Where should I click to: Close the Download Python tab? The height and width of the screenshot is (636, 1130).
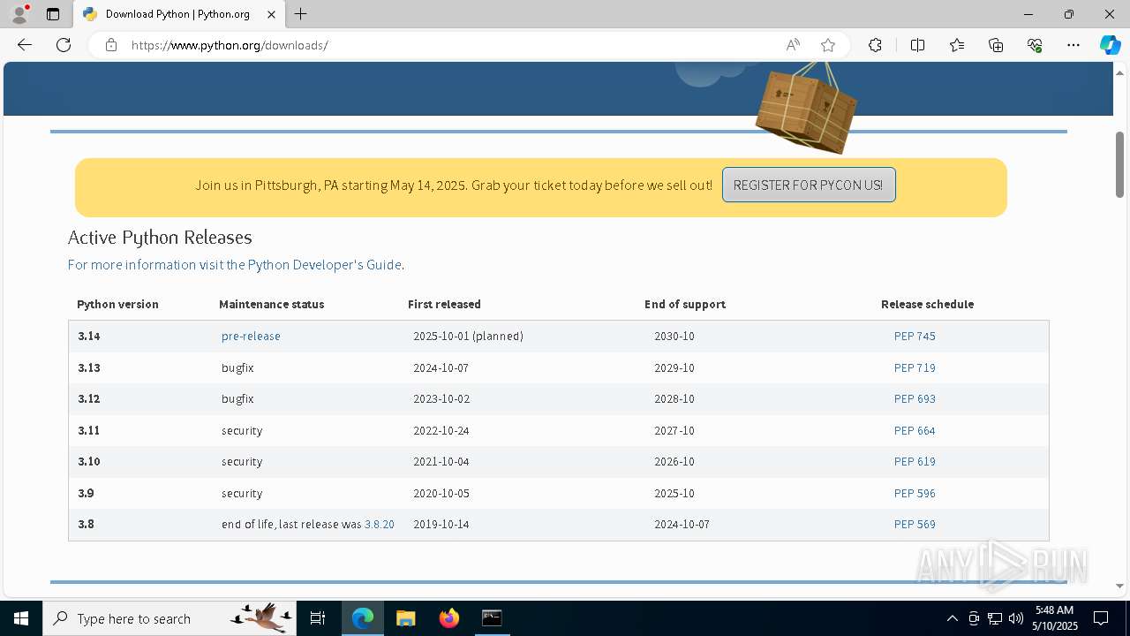[272, 14]
